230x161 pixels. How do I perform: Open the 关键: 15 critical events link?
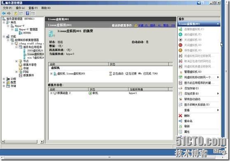(143, 26)
